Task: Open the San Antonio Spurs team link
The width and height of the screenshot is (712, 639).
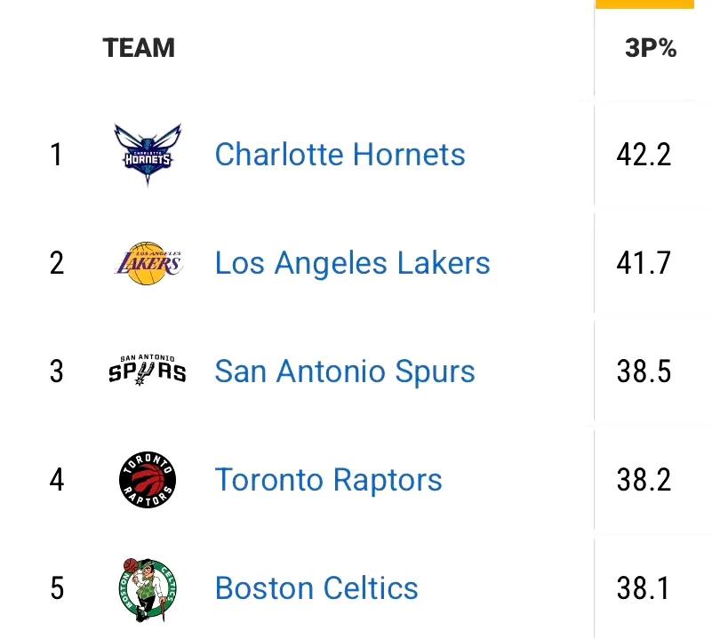Action: (x=345, y=371)
